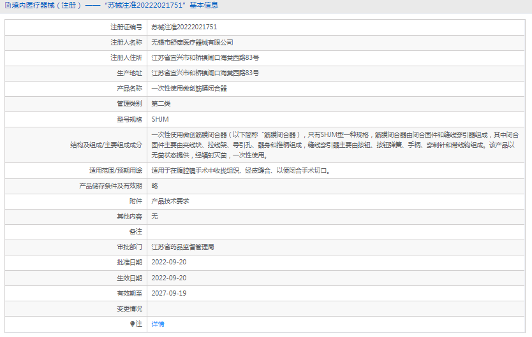Screen dimensions: 532x337
Task: Click the 审批部门 label
Action: click(129, 247)
